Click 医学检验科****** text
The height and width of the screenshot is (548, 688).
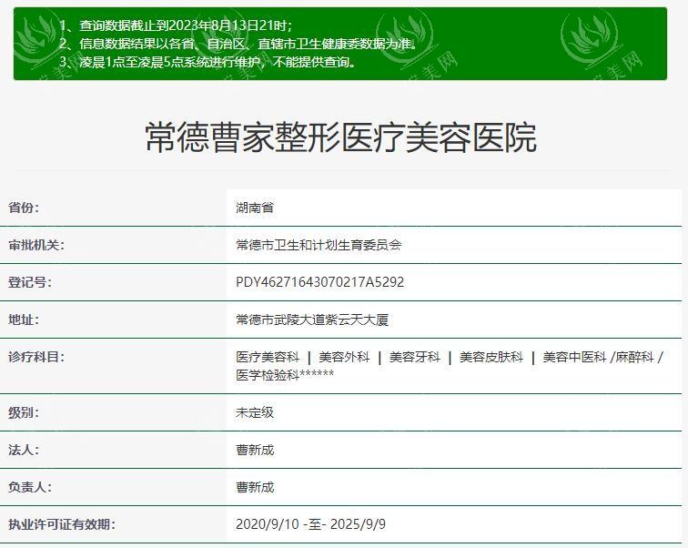coord(285,375)
